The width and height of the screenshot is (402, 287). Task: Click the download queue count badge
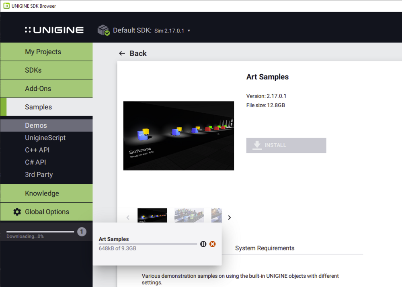click(x=82, y=232)
